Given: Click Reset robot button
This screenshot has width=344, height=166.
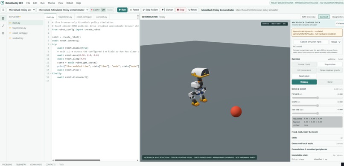Looking at the screenshot, I should (304, 76).
